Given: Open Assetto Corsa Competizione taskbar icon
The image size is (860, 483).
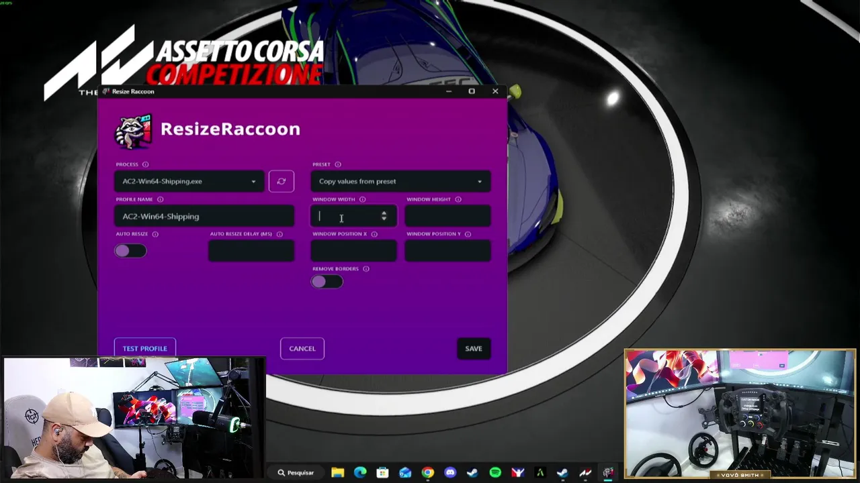Looking at the screenshot, I should [585, 473].
